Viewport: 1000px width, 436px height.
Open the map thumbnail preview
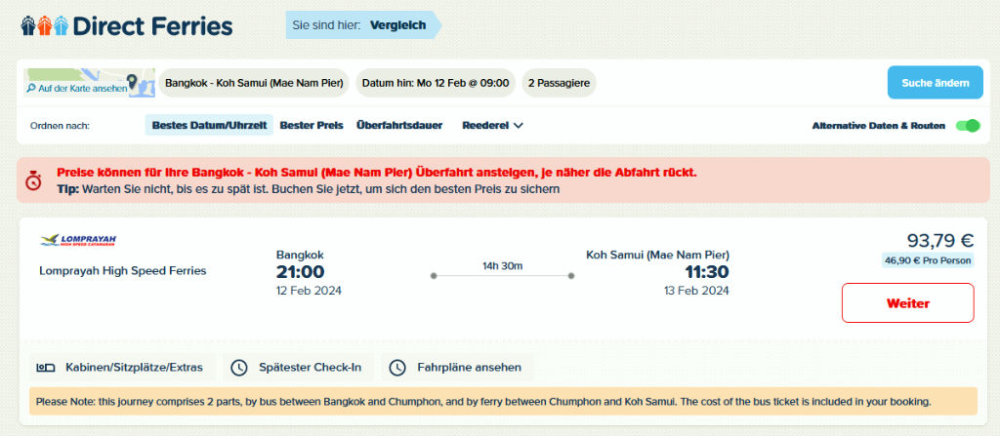(89, 83)
